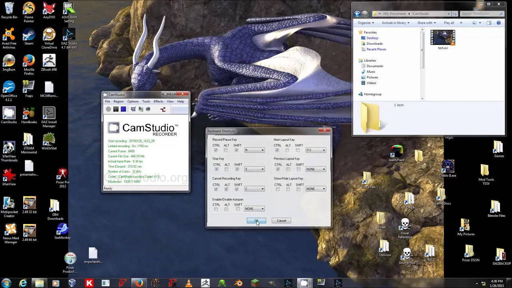The image size is (512, 288).
Task: Click the Explorer help icon
Action: click(x=498, y=23)
